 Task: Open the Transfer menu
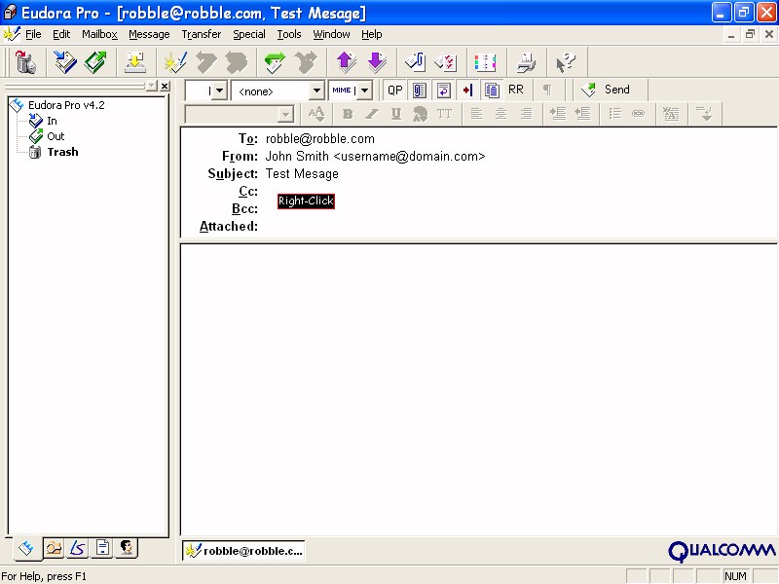(x=202, y=34)
